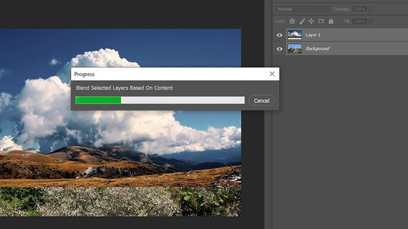Expand the Fill slider arrow
The image size is (408, 229).
pos(371,22)
